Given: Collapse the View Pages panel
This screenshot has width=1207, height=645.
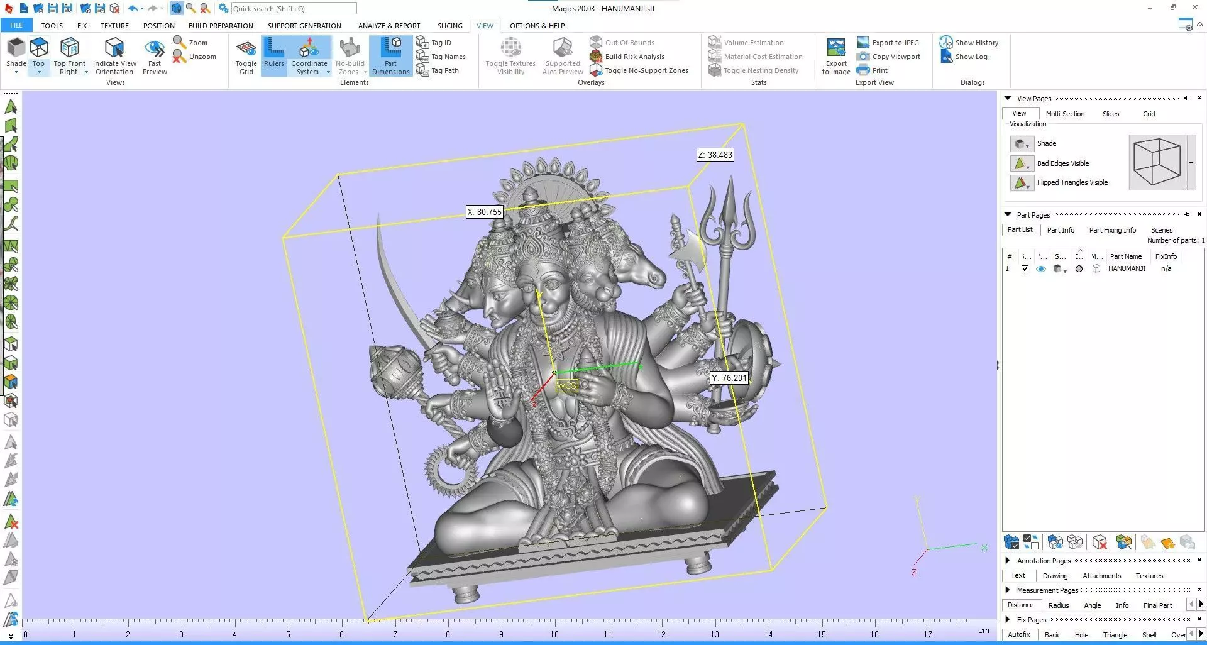Looking at the screenshot, I should click(1007, 99).
